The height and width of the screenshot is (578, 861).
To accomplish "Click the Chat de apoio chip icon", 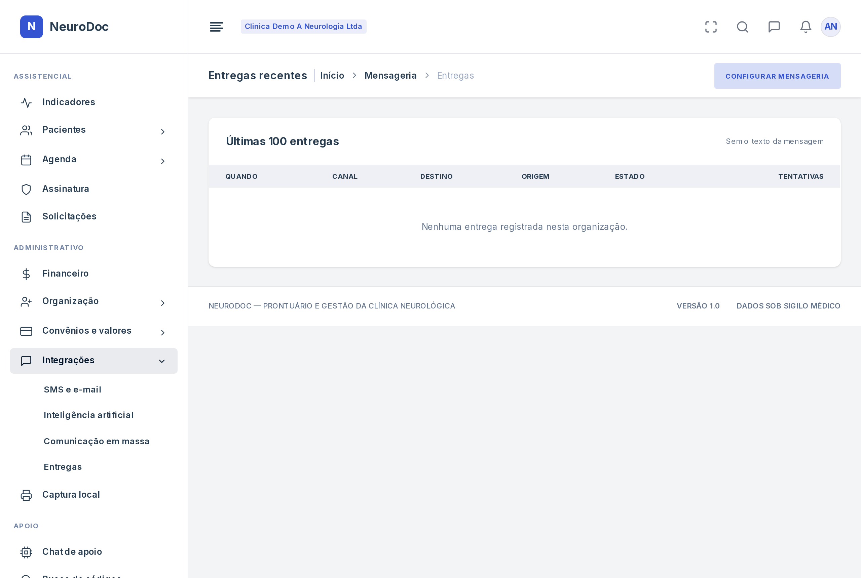I will [26, 552].
